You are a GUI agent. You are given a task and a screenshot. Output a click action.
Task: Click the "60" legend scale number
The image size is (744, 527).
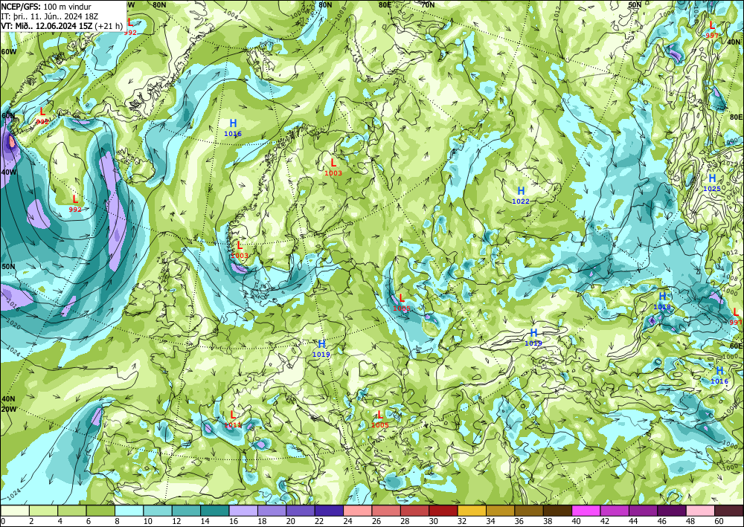coord(719,522)
